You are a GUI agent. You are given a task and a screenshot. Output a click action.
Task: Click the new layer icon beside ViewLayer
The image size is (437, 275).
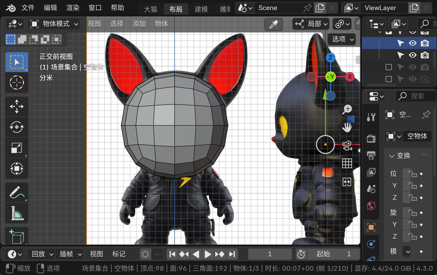(414, 8)
